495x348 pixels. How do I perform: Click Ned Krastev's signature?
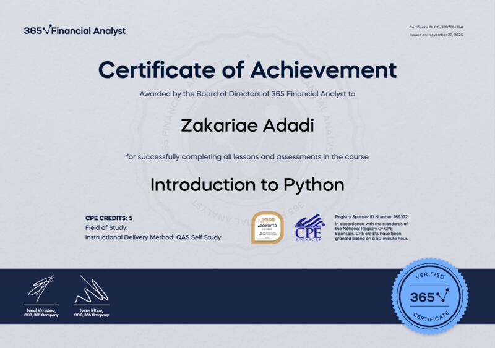point(41,289)
